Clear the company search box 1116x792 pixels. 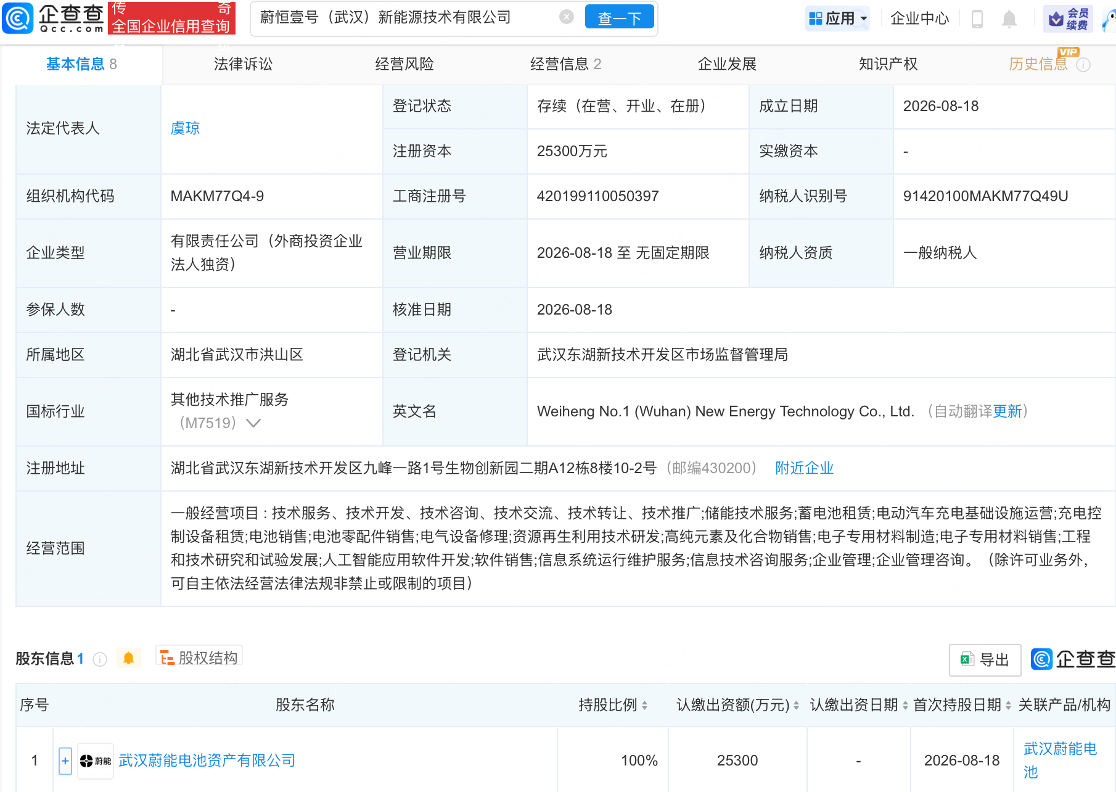coord(566,17)
